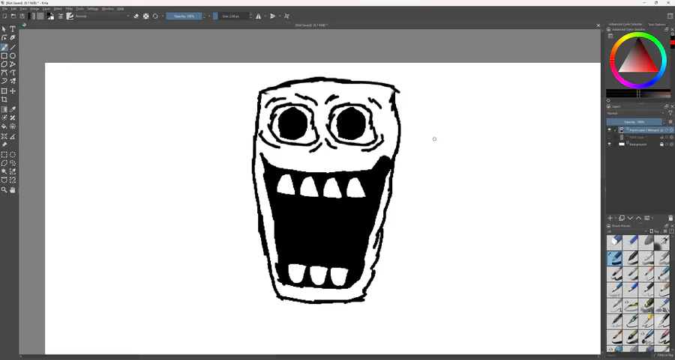Move layer down with down arrow
Viewport: 675px width, 360px height.
630,219
